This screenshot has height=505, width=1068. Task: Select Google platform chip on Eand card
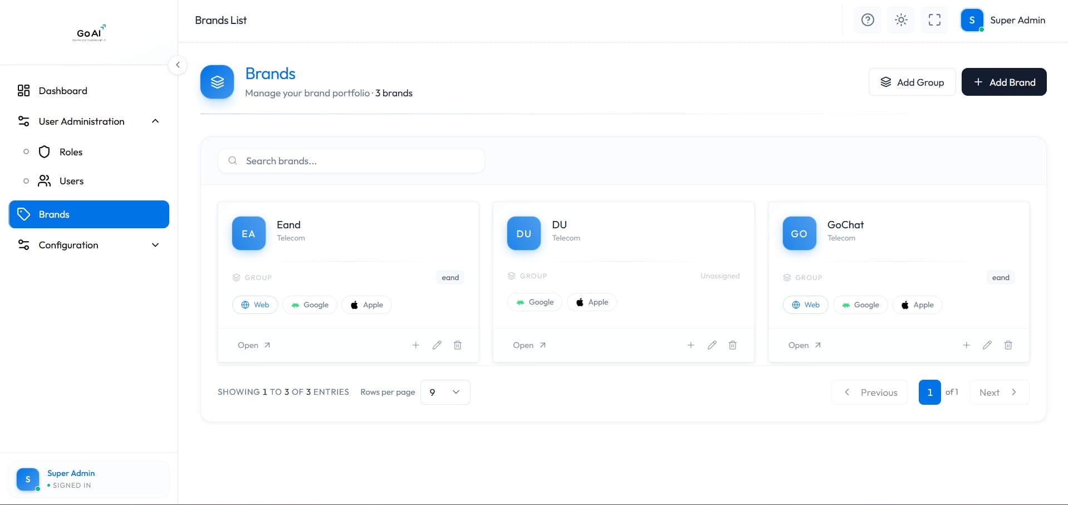pyautogui.click(x=310, y=305)
